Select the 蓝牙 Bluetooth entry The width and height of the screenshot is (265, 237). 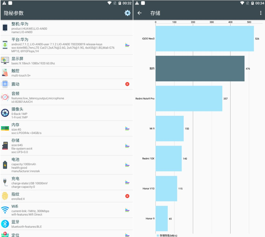63,224
